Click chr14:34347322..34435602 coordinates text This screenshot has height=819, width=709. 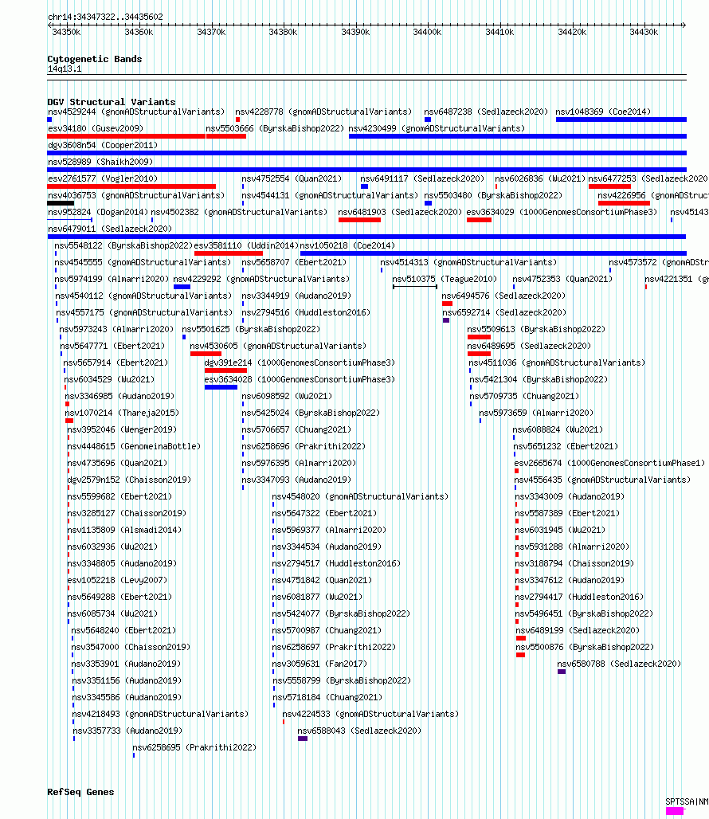click(x=105, y=17)
